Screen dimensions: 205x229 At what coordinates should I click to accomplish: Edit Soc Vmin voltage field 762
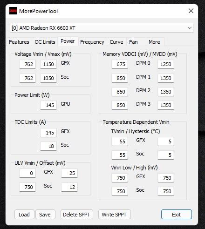click(x=27, y=78)
